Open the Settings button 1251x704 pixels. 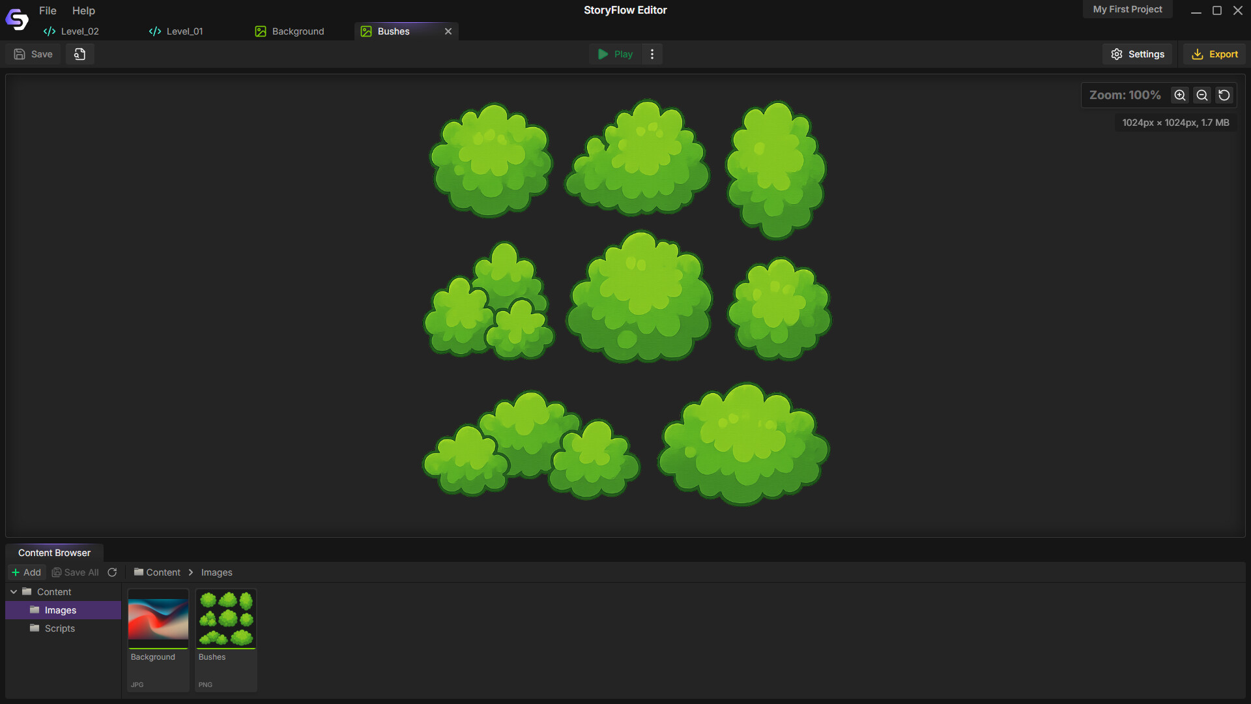(1138, 54)
